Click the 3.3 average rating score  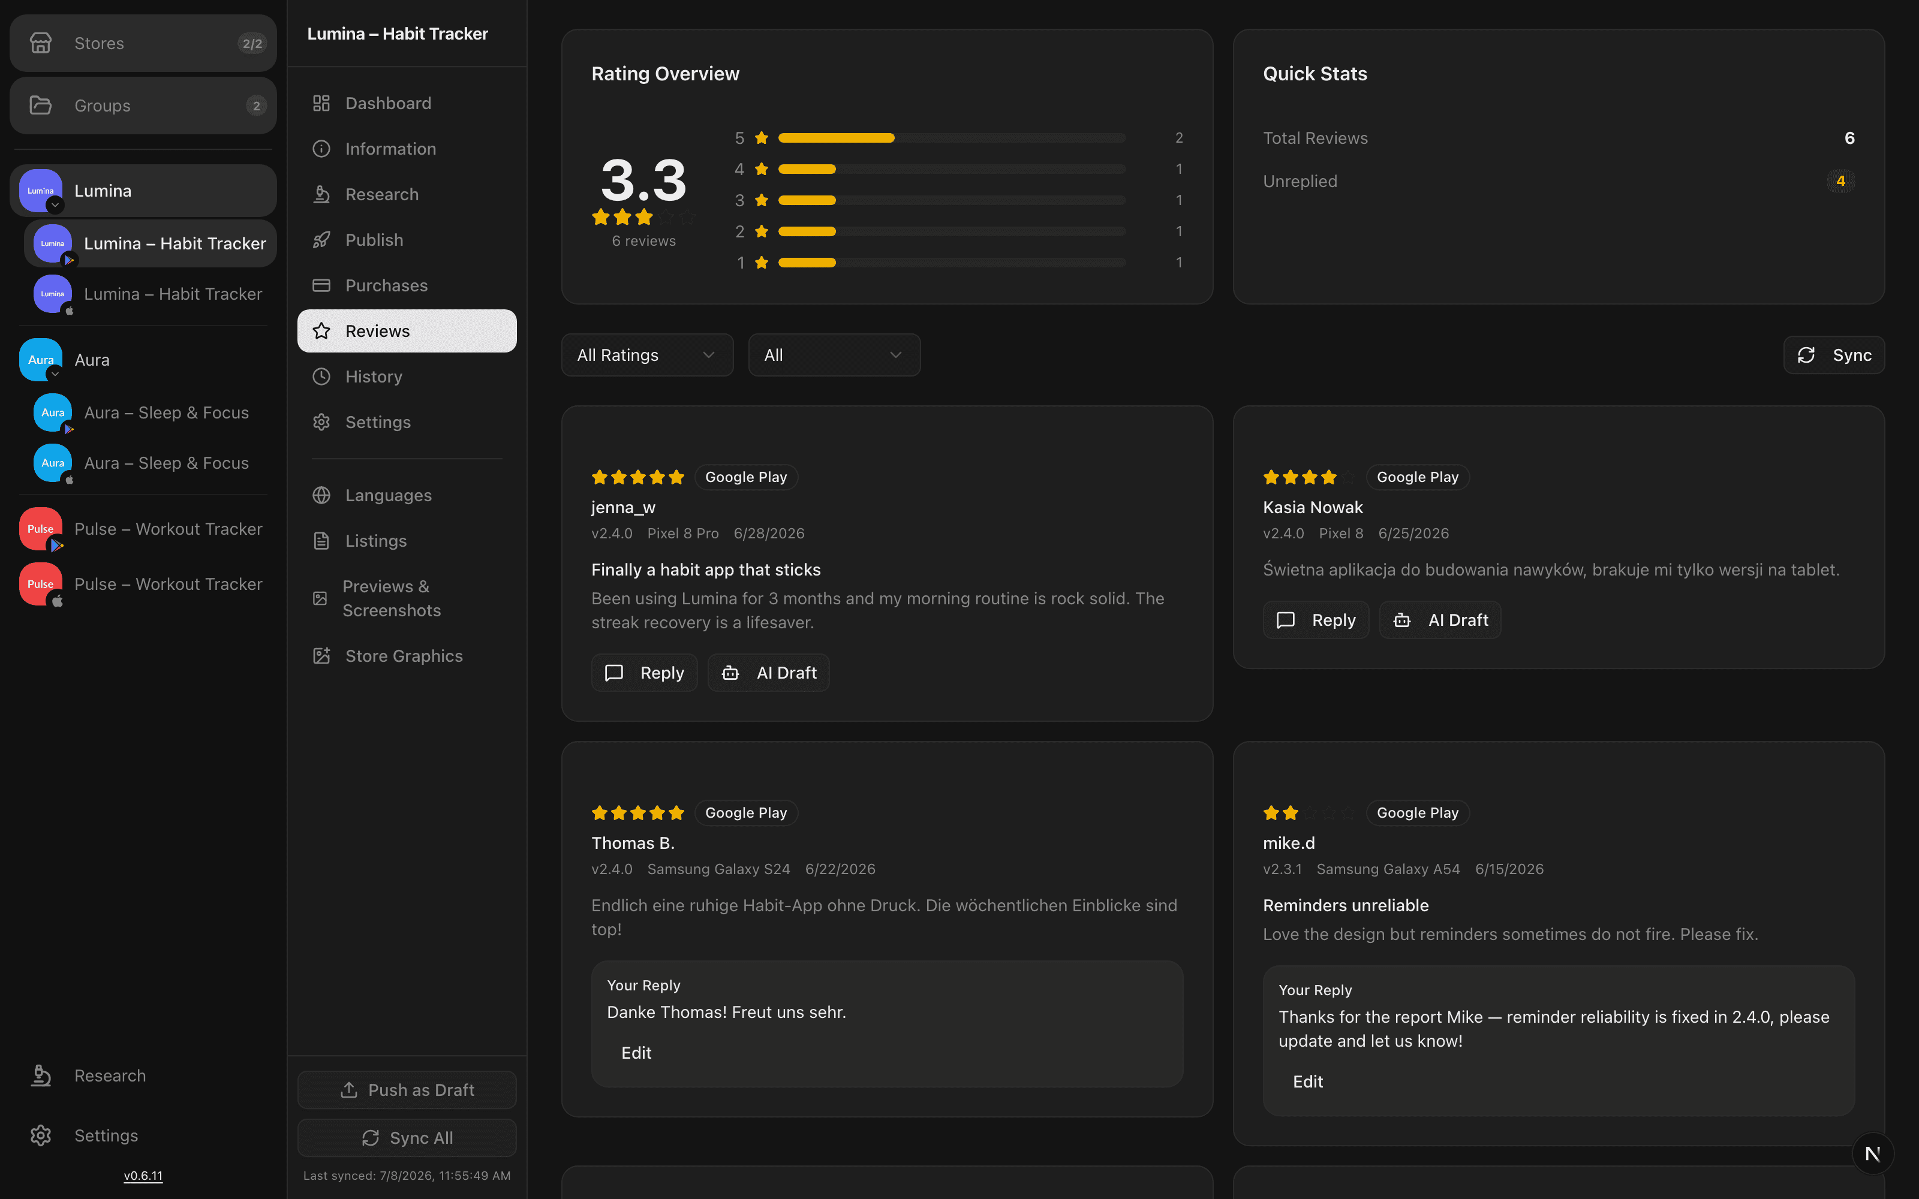tap(643, 180)
